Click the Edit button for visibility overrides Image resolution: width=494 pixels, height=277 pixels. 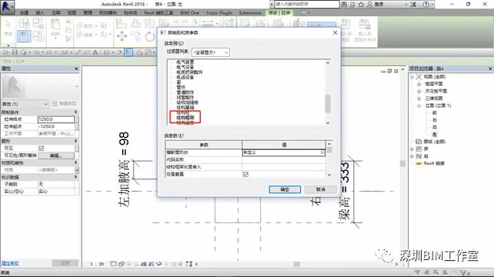(56, 155)
